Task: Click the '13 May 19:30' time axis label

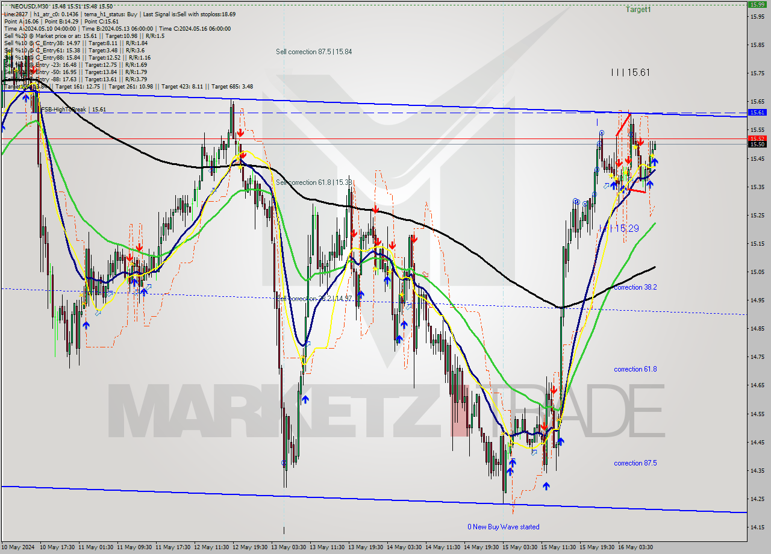Action: (366, 547)
